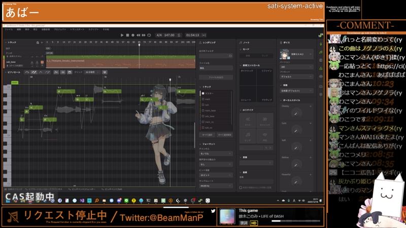Open the 日本語 language dropdown
Image resolution: width=406 pixels, height=228 pixels.
[296, 91]
